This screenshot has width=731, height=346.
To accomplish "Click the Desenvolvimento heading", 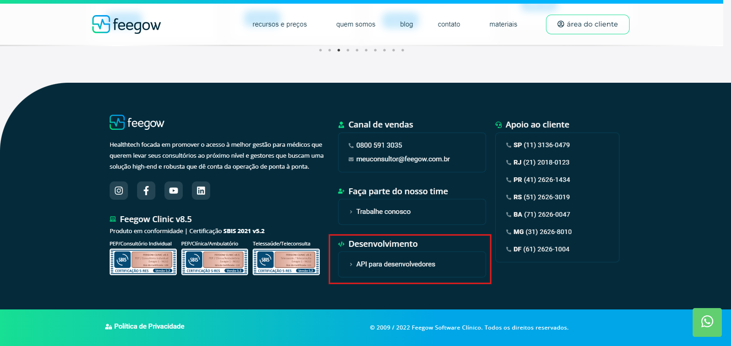I will (x=383, y=244).
